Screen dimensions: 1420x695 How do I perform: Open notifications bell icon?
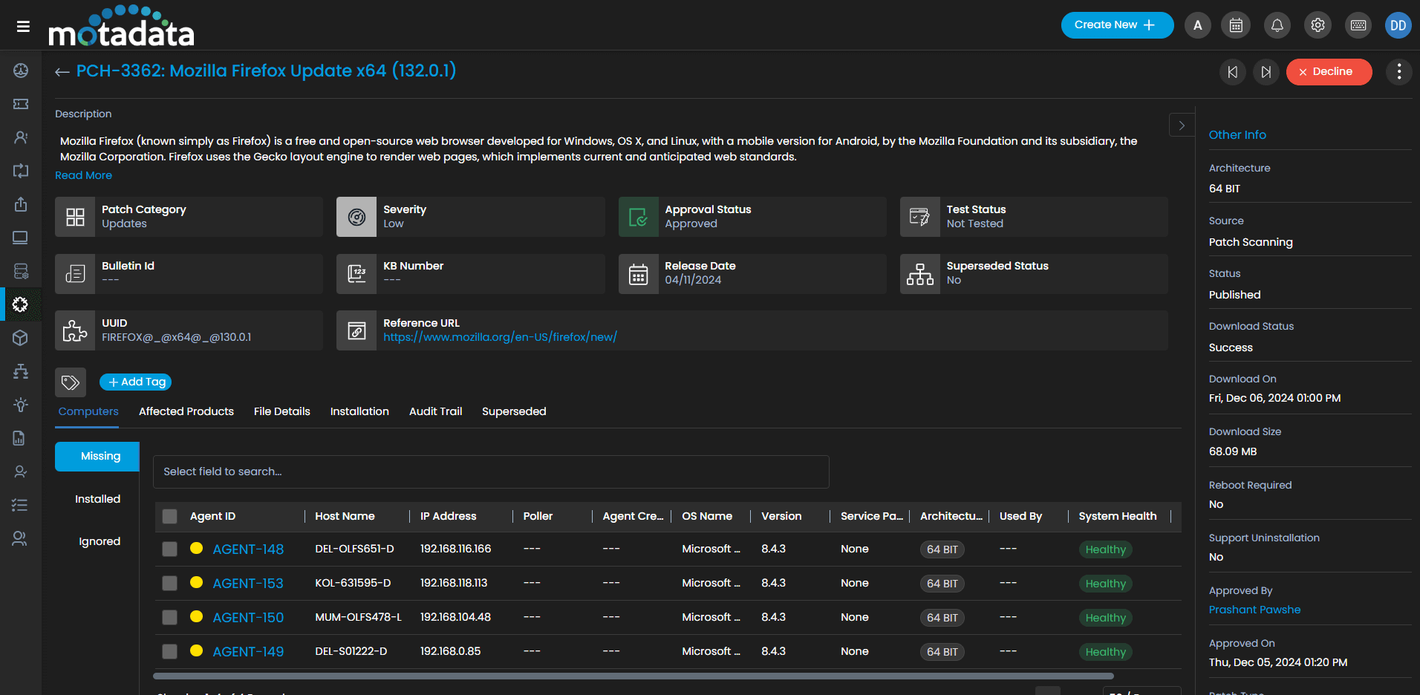[1277, 25]
